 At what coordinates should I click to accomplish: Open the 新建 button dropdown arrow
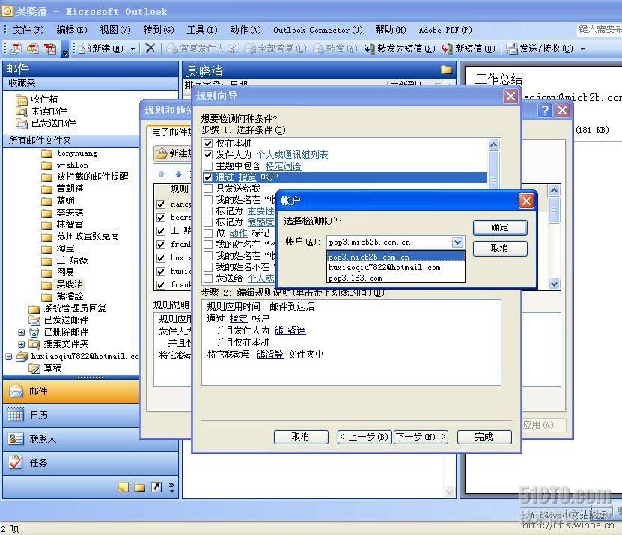click(x=132, y=49)
